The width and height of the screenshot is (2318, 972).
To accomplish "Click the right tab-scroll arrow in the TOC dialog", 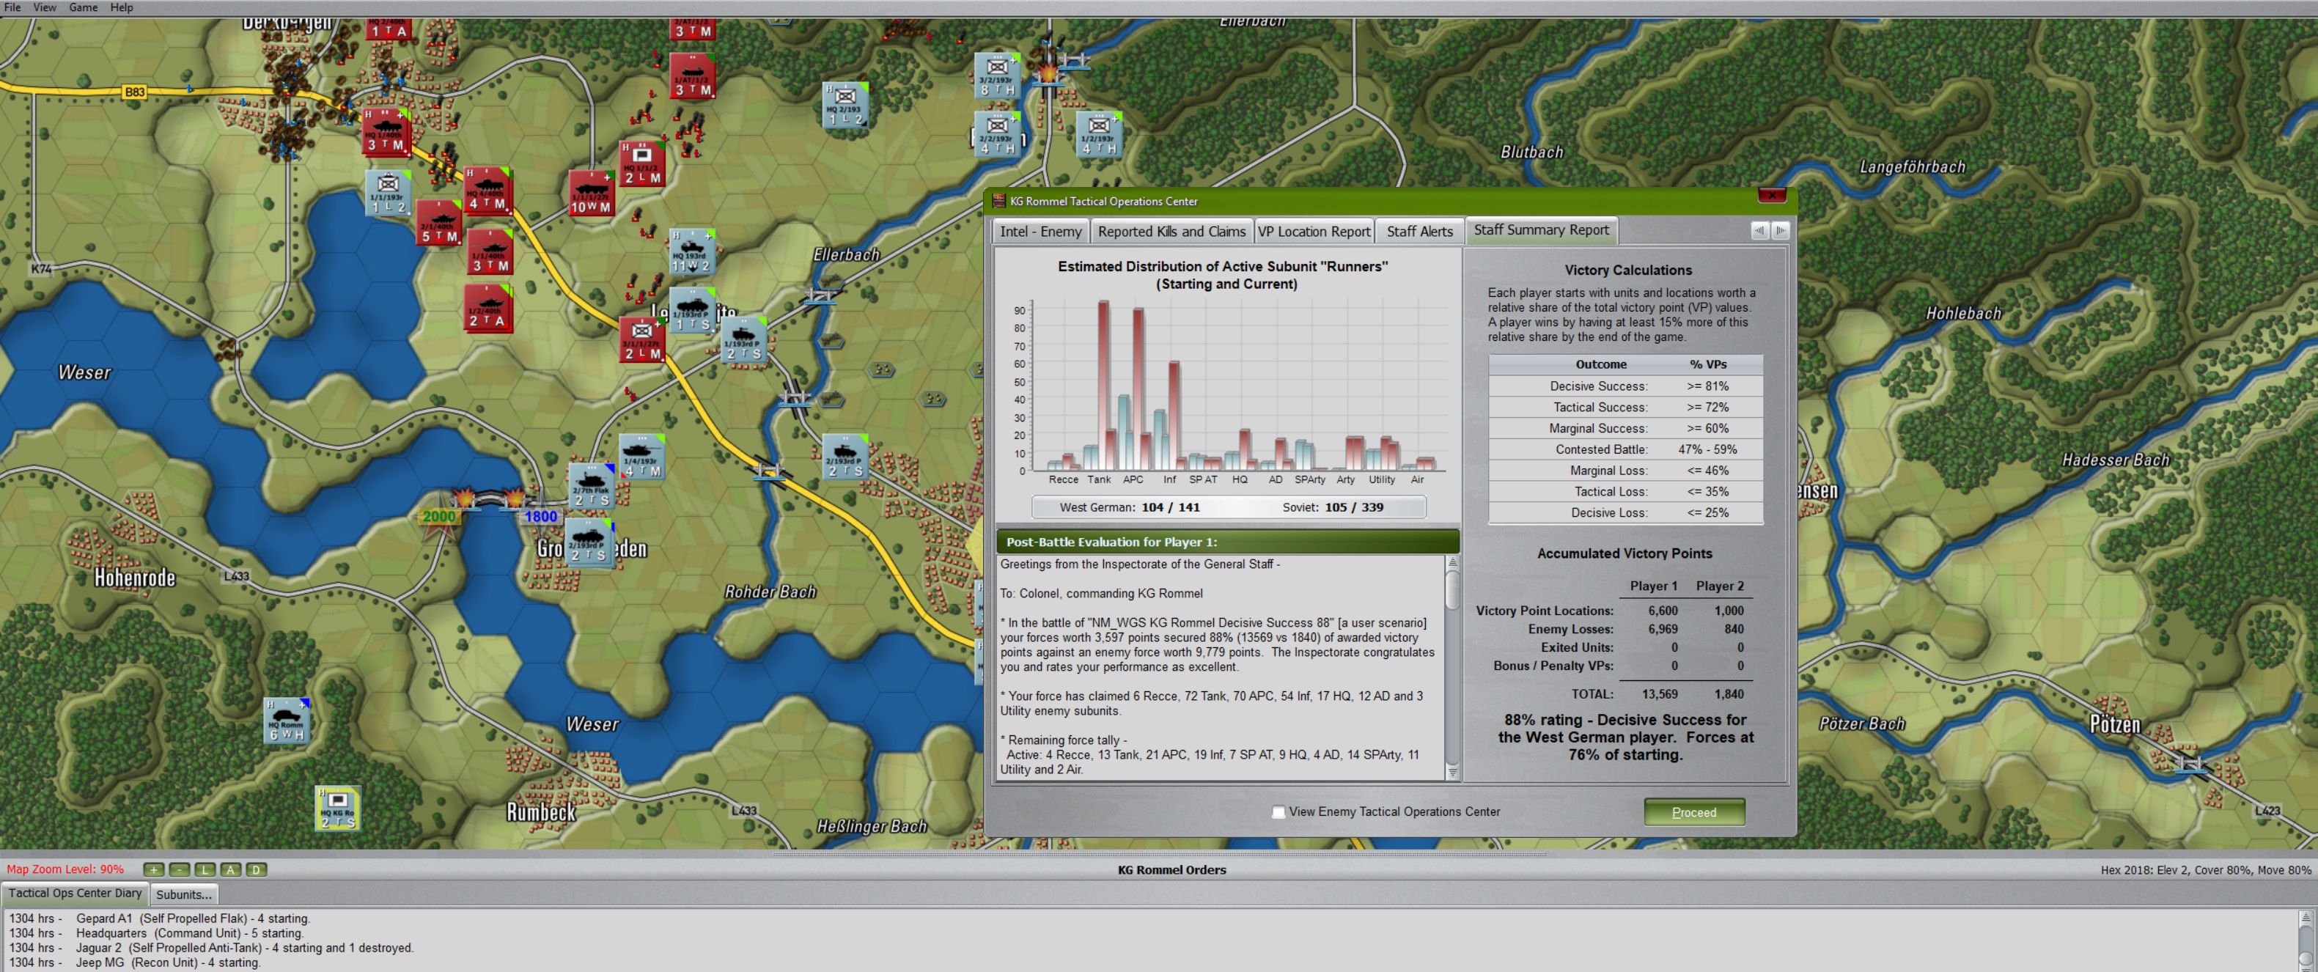I will click(1781, 230).
